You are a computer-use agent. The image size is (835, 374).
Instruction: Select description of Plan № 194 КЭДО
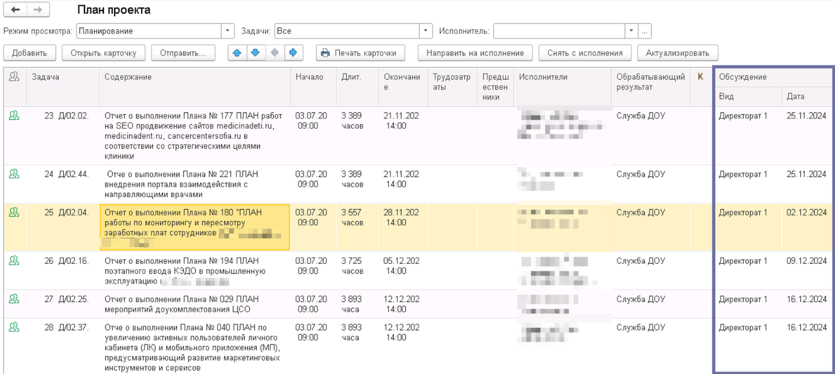195,271
